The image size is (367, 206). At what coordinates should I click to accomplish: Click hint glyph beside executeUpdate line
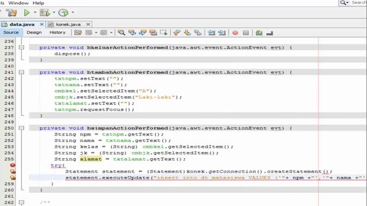(x=13, y=177)
